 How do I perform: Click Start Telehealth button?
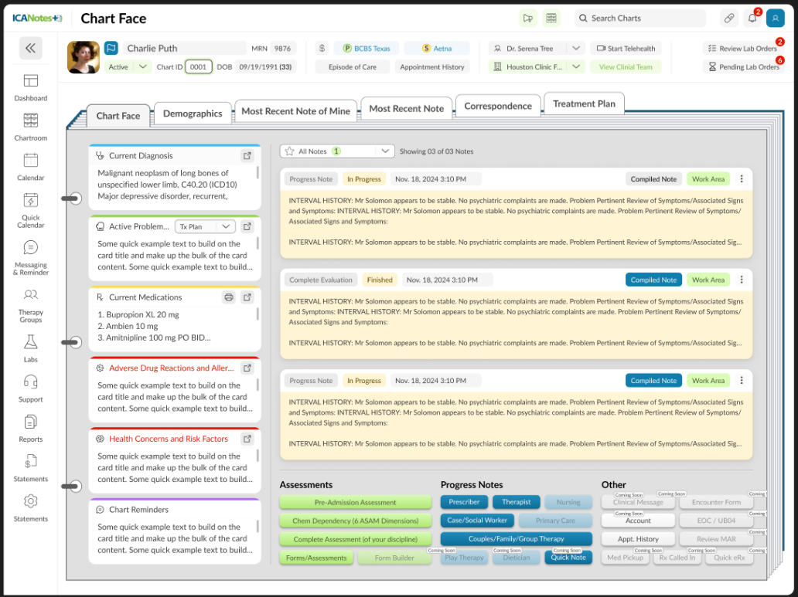coord(626,49)
